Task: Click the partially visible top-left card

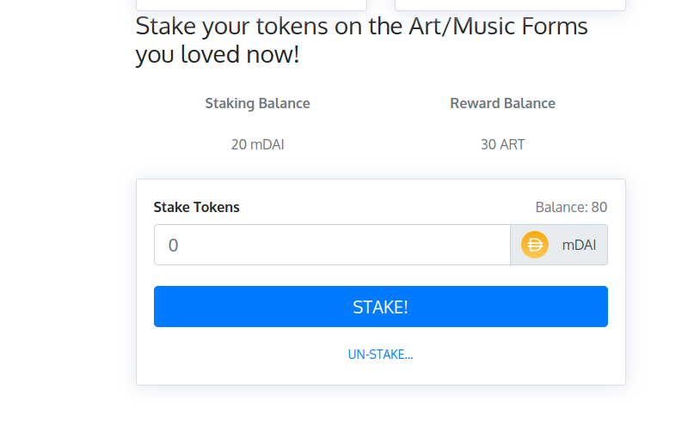Action: point(251,4)
